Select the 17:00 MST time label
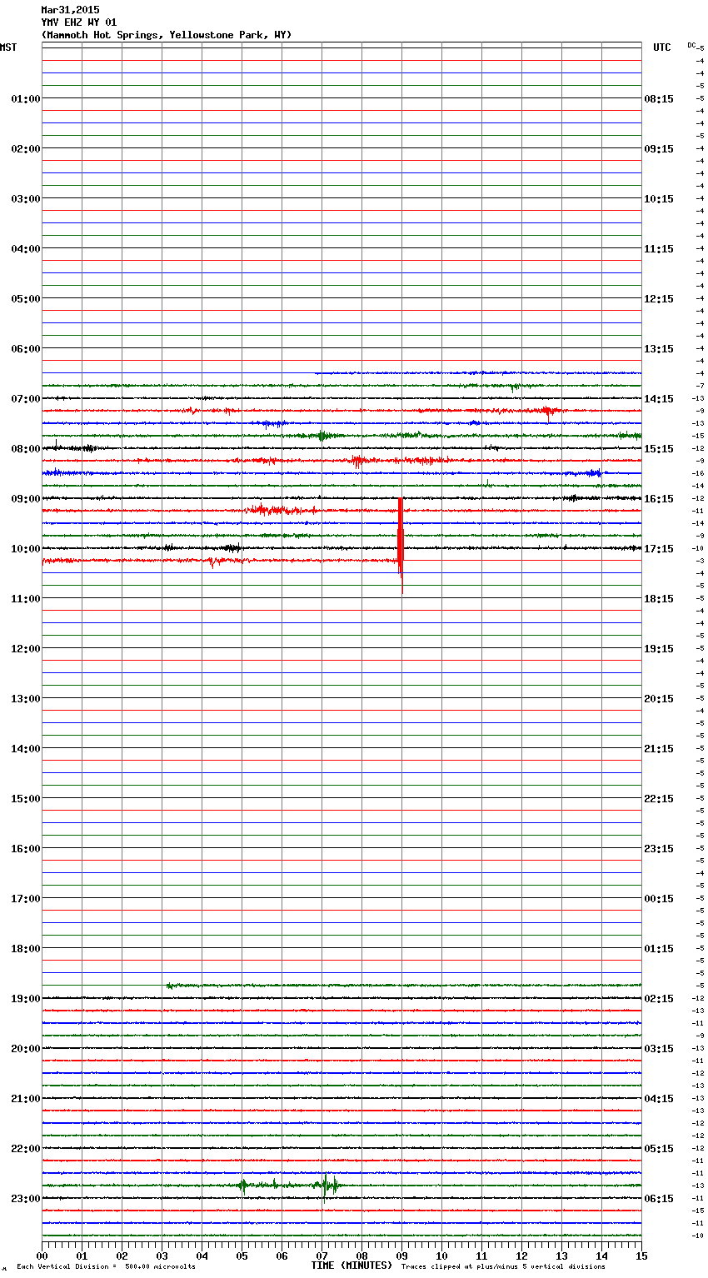Viewport: 708px width, 1278px height. [26, 899]
